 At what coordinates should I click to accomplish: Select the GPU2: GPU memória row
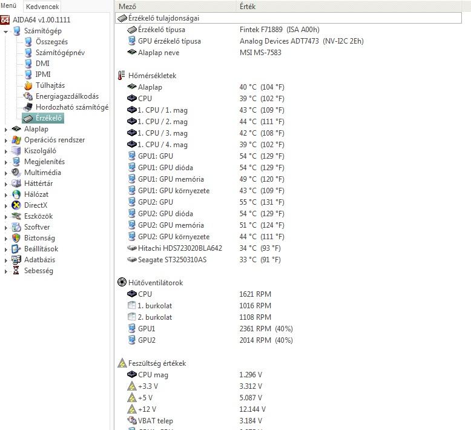click(x=288, y=225)
